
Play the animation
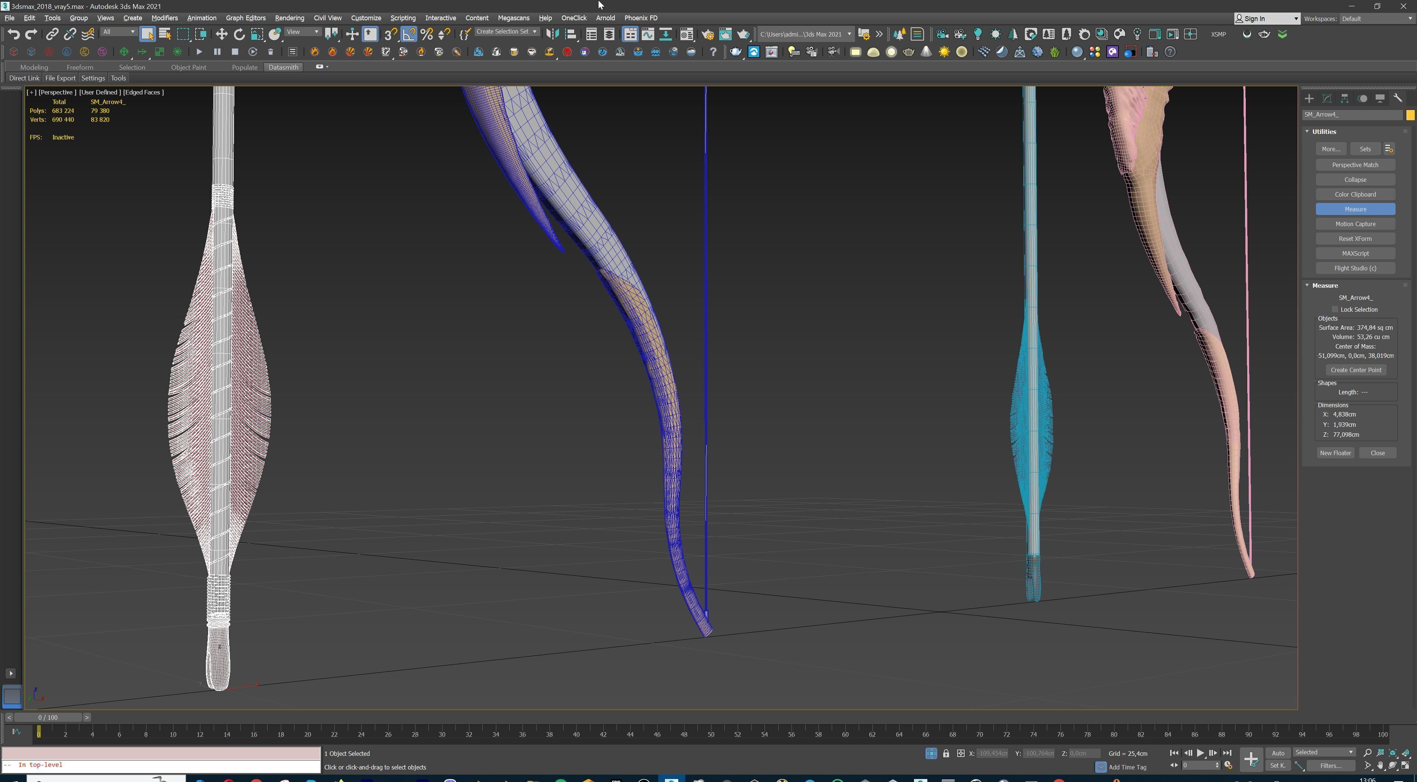(1200, 753)
